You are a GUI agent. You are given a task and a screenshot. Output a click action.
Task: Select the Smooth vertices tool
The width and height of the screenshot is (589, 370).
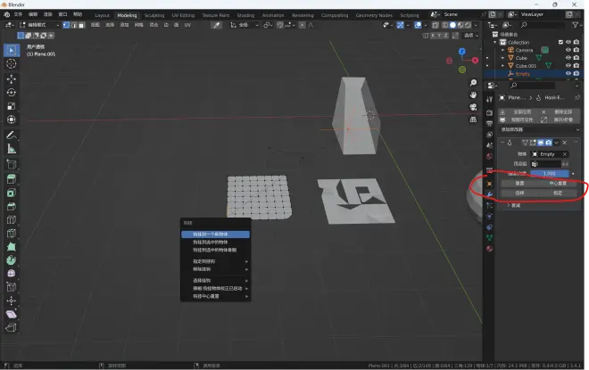(12, 274)
